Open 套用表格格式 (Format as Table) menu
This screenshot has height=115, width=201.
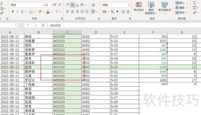tap(151, 8)
